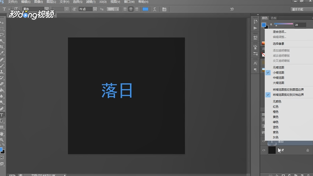The image size is (313, 176).
Task: Open the anti-aliasing dropdown 锐利
Action: click(113, 9)
